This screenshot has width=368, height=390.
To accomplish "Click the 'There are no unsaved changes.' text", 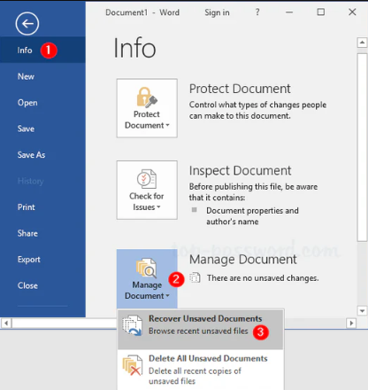I will click(x=263, y=278).
